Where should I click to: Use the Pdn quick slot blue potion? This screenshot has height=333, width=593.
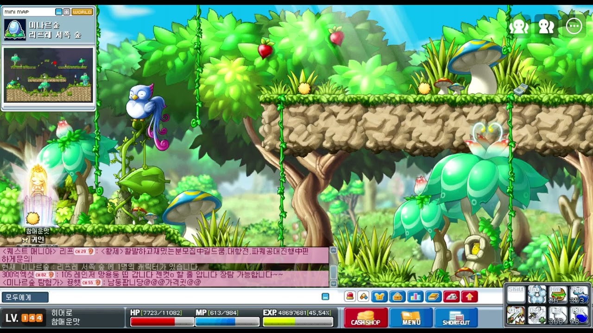coord(579,315)
